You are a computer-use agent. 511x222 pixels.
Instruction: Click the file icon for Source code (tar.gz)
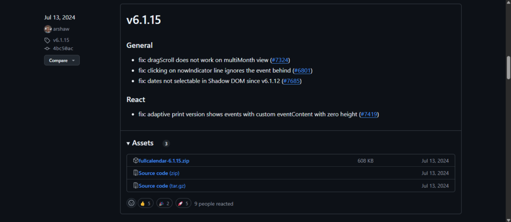[136, 186]
